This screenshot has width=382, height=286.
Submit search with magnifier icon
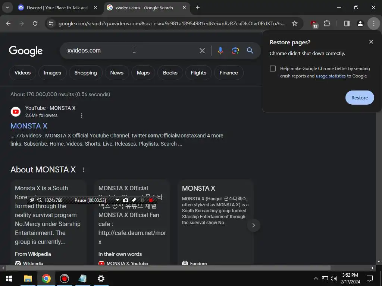[250, 51]
